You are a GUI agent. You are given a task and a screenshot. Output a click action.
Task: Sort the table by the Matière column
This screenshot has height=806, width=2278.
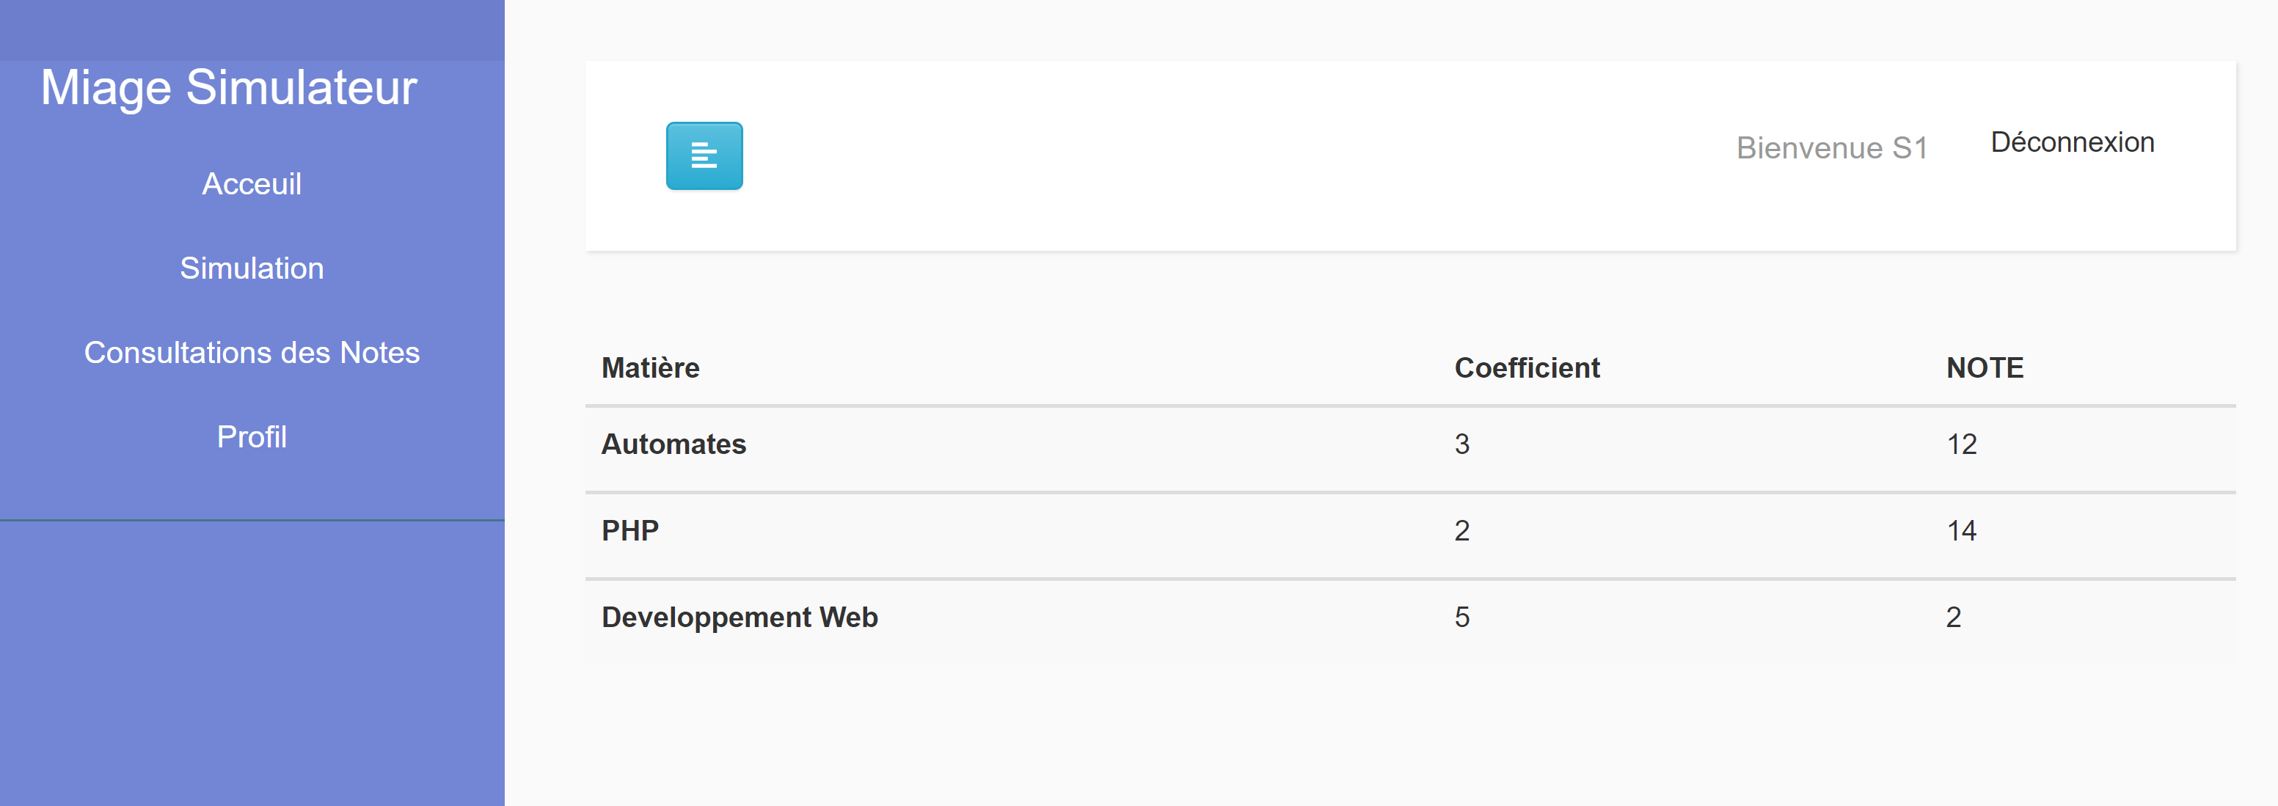tap(650, 367)
